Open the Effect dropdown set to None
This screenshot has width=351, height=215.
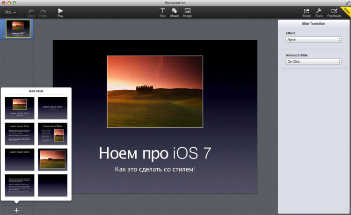(x=314, y=40)
